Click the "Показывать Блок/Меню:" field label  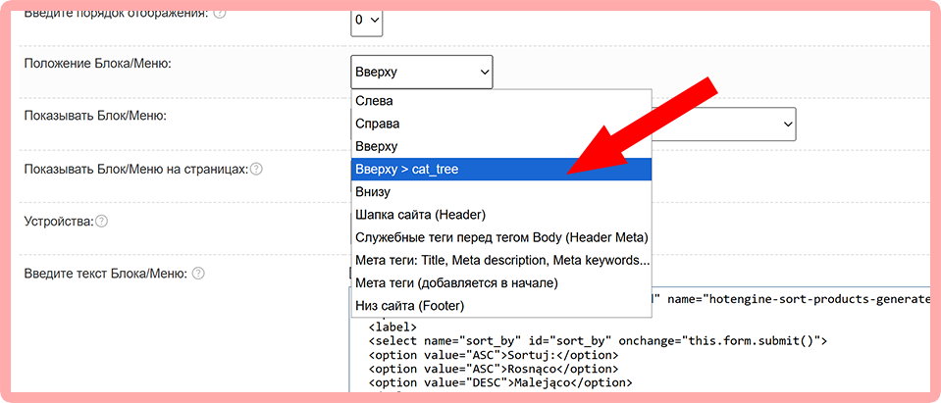tap(94, 116)
